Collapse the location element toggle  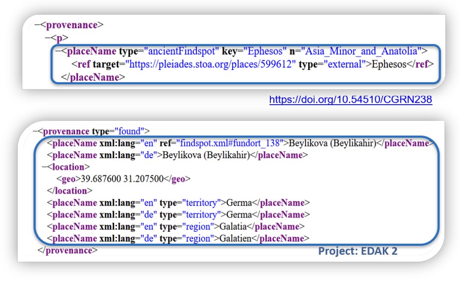pyautogui.click(x=44, y=167)
